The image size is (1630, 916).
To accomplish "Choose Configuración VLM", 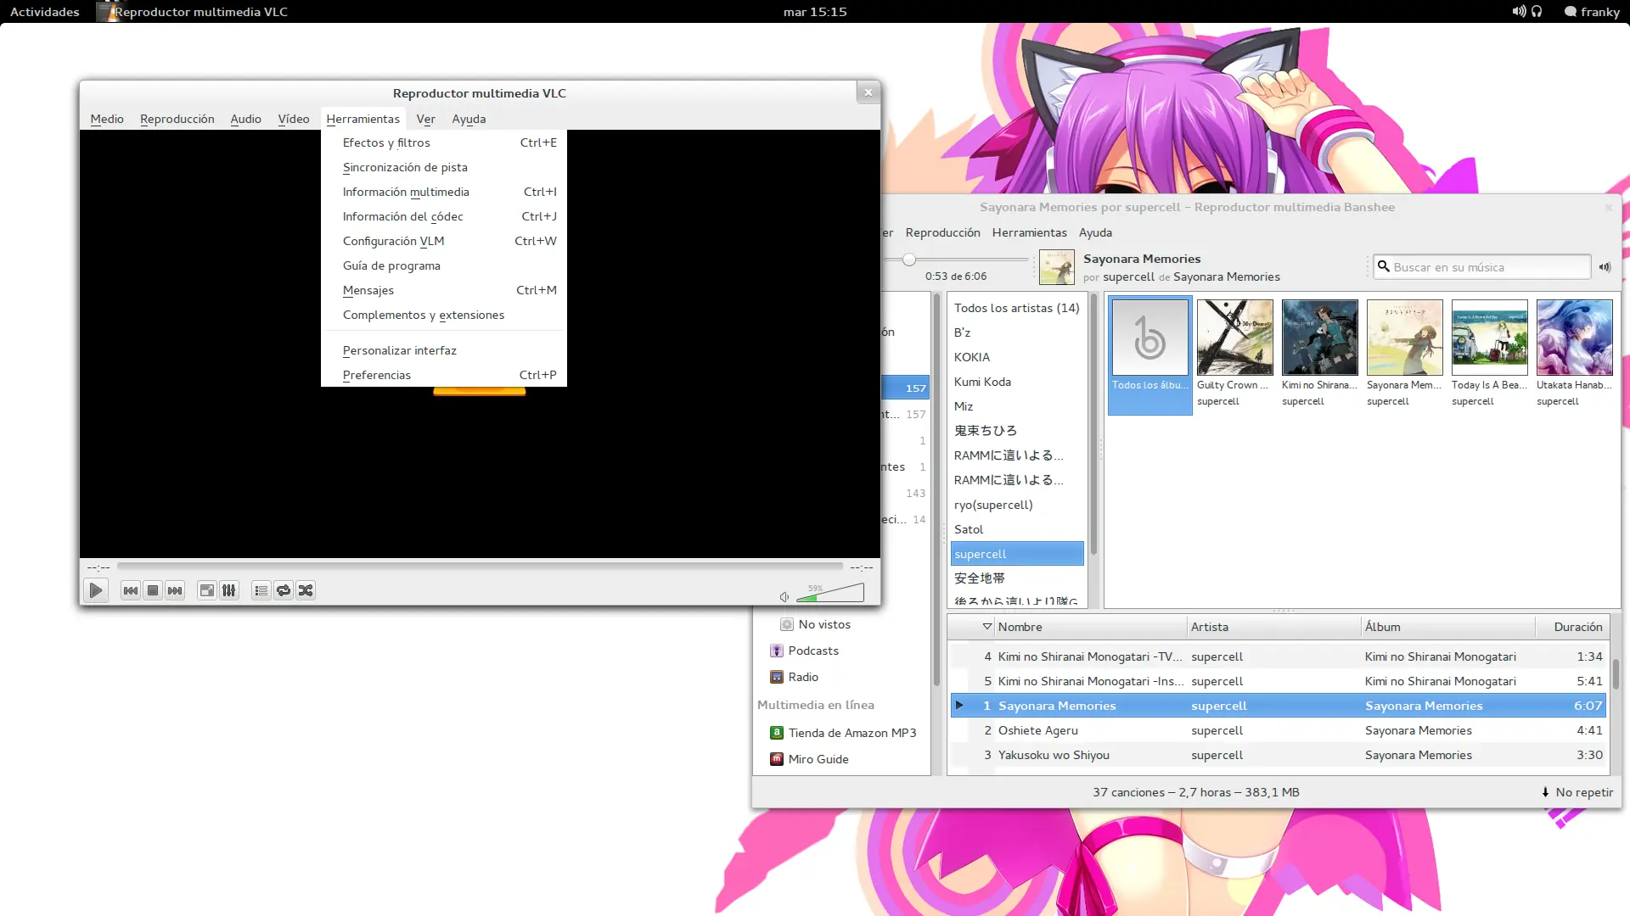I will (444, 241).
